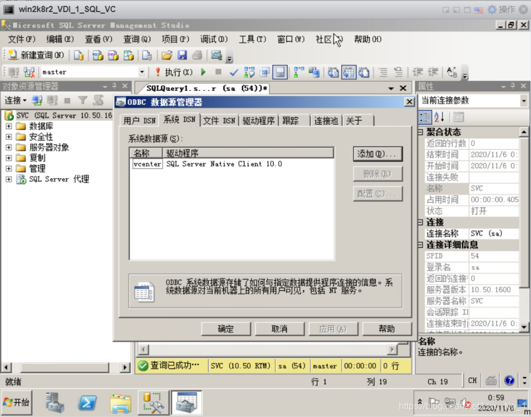Click the Driver column header in DSN list
This screenshot has height=417, width=531.
click(x=248, y=153)
